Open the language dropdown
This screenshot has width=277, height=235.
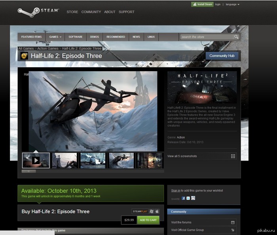coord(233,4)
